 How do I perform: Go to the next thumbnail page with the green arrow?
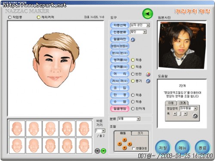click(x=104, y=151)
